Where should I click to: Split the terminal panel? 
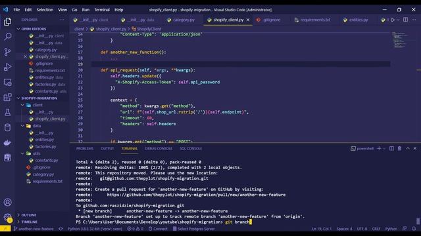(392, 148)
